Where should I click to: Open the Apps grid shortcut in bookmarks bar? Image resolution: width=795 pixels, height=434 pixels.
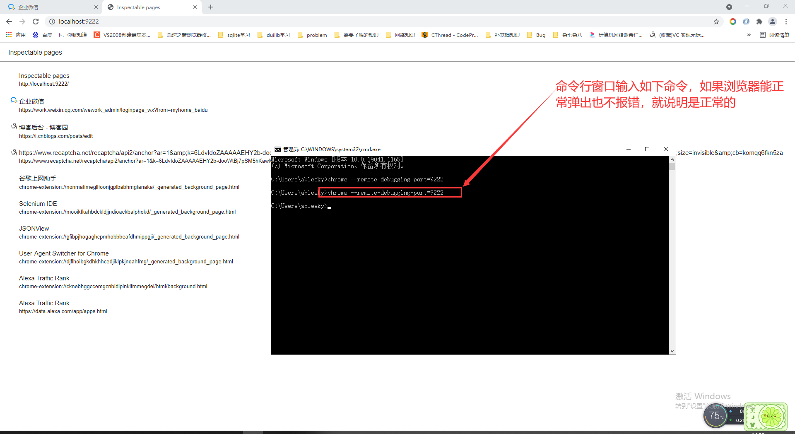click(x=16, y=35)
